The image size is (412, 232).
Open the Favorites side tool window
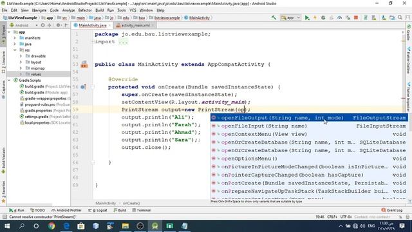(3, 192)
